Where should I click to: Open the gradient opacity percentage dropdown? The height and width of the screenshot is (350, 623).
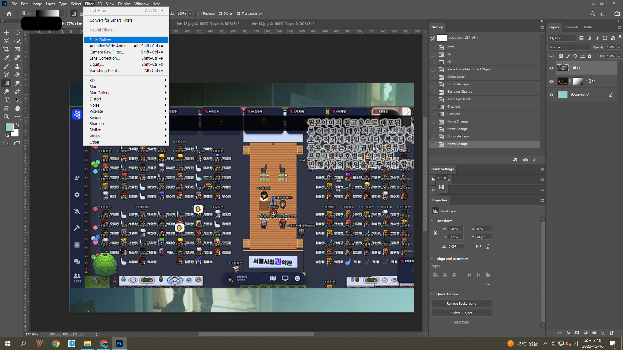click(x=190, y=14)
